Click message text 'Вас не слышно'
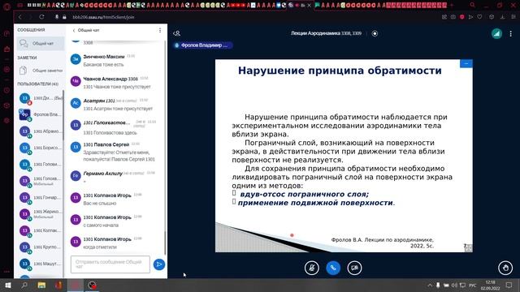520x292 pixels. click(100, 204)
